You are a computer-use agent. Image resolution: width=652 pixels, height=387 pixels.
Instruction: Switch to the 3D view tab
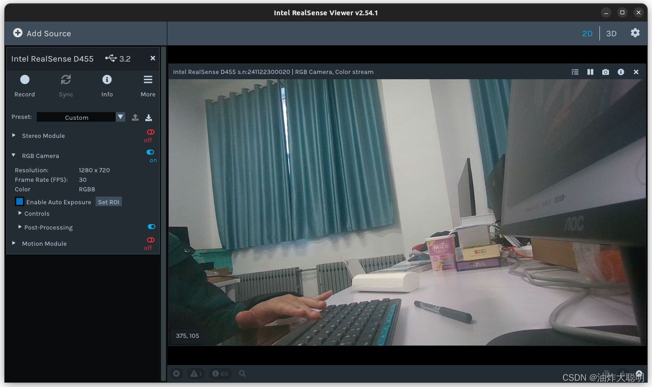(611, 33)
